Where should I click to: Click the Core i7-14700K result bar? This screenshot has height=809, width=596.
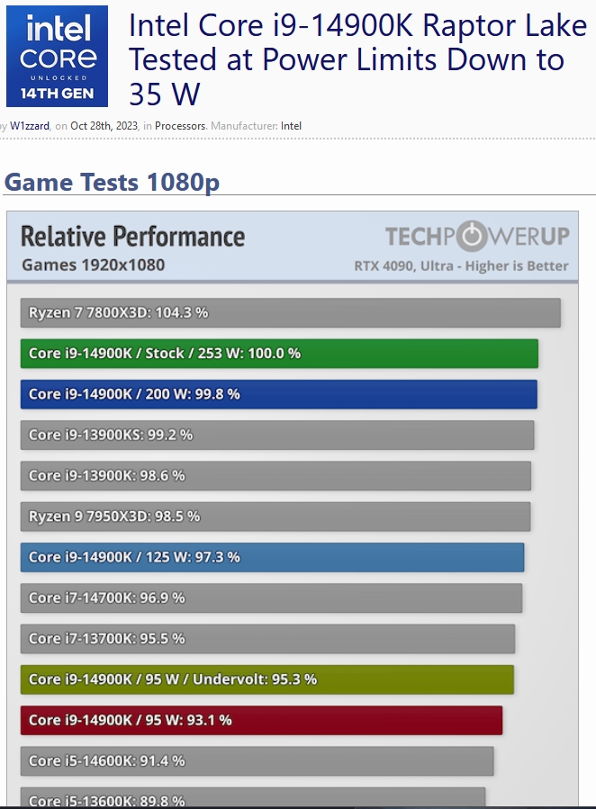pyautogui.click(x=271, y=598)
